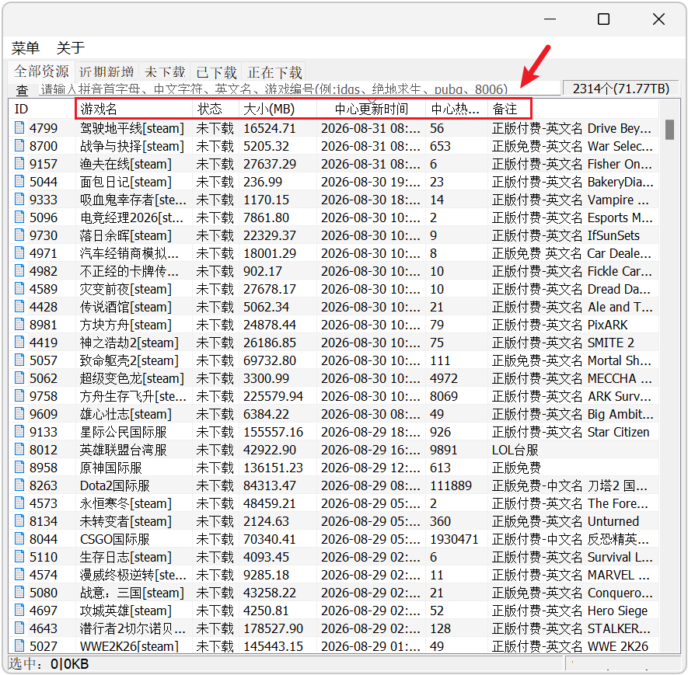
Task: Switch to the 未下载 tab
Action: pos(165,72)
